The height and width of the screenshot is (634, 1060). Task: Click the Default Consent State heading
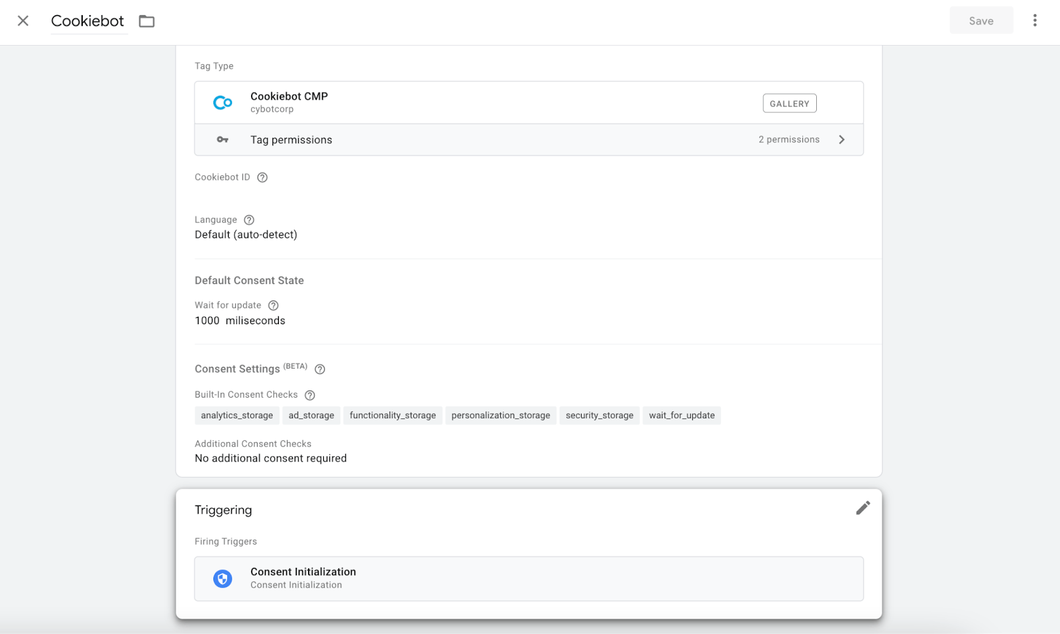249,281
